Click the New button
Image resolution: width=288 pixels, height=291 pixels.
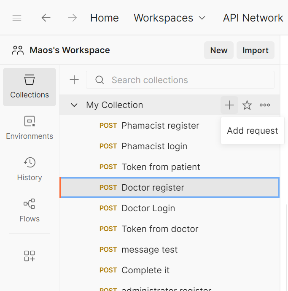click(x=219, y=50)
